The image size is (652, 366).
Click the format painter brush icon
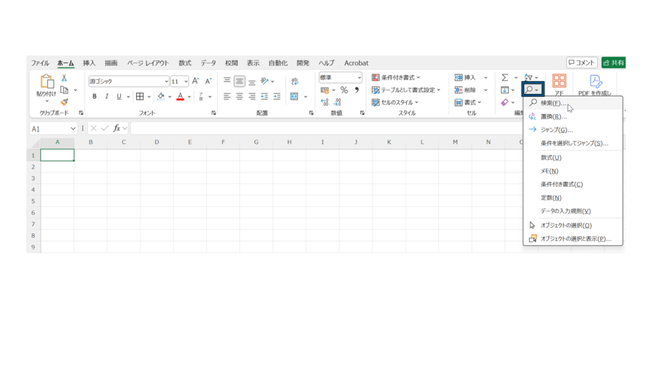[64, 102]
